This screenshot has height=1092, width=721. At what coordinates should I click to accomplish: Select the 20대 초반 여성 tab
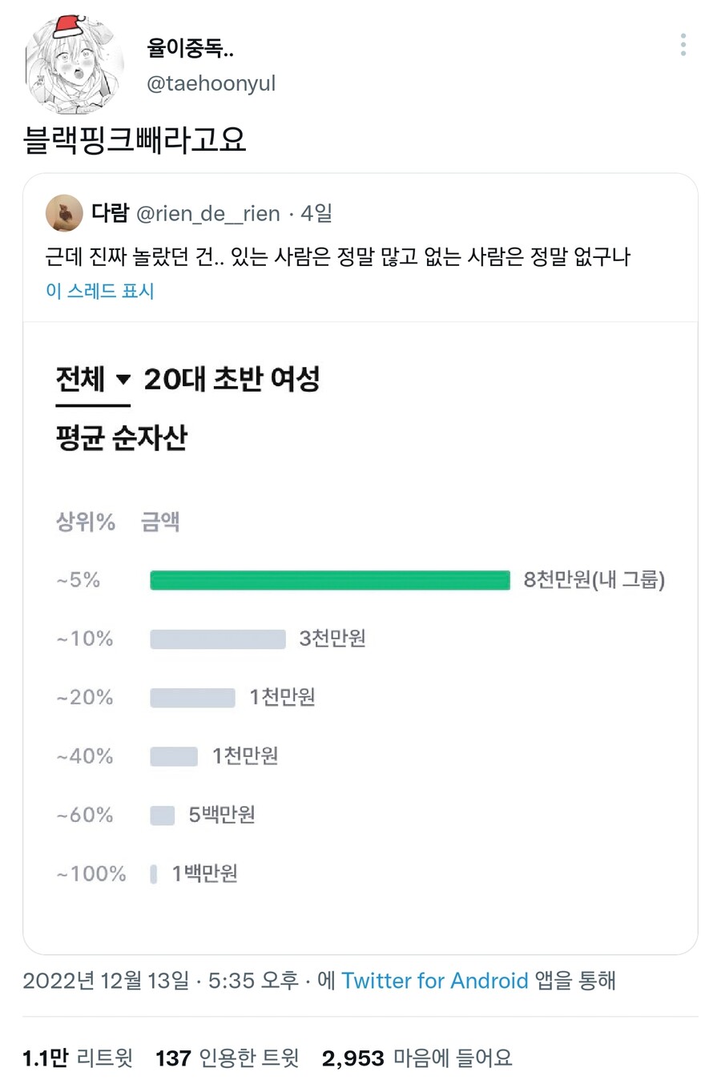[232, 379]
